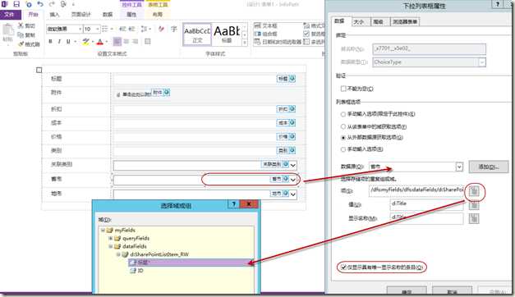Switch to the Properties (属性) ribbon tab
Viewport: 515px width, 297px height.
pos(131,15)
